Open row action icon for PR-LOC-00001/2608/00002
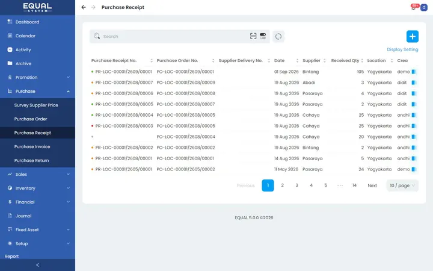The width and height of the screenshot is (433, 271). click(x=414, y=148)
